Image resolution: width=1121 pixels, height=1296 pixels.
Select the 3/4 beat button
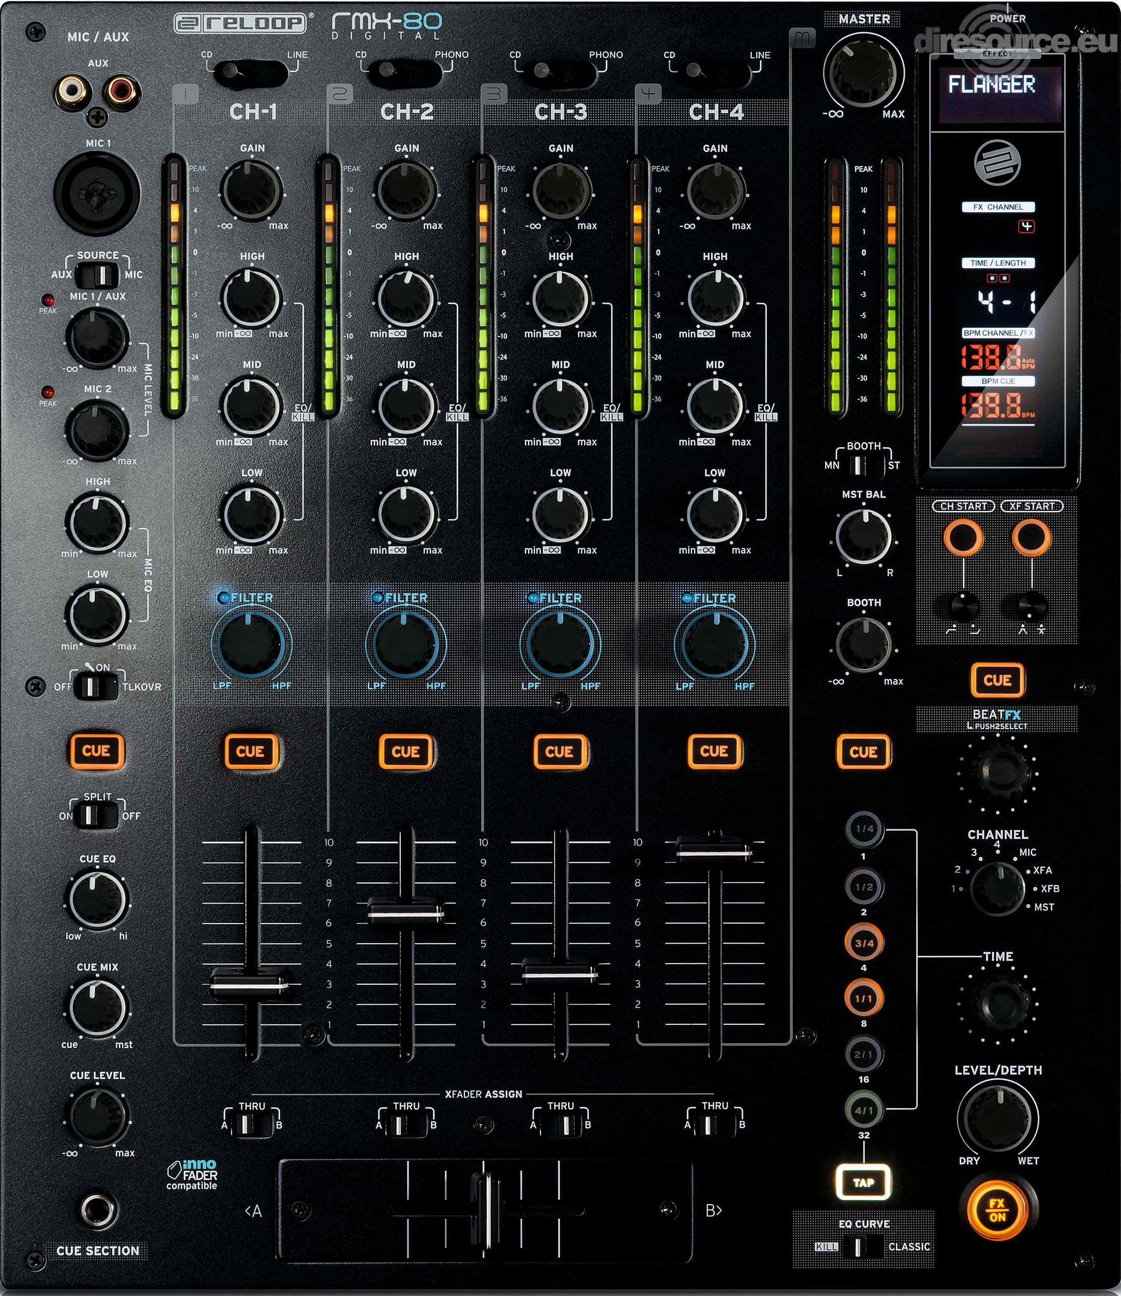tap(864, 943)
